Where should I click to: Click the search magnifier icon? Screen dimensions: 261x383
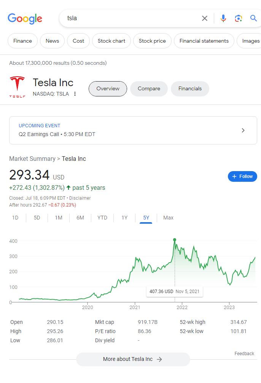[253, 18]
